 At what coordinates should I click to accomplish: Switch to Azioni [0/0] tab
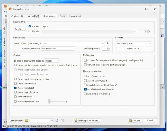click(34, 16)
